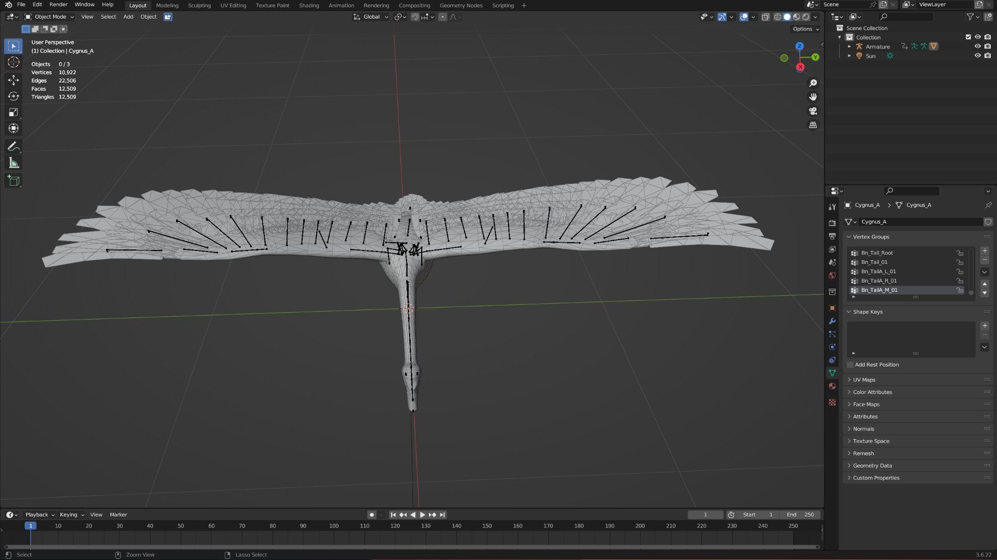Enable Add Rest Position checkbox
This screenshot has width=997, height=560.
point(851,365)
